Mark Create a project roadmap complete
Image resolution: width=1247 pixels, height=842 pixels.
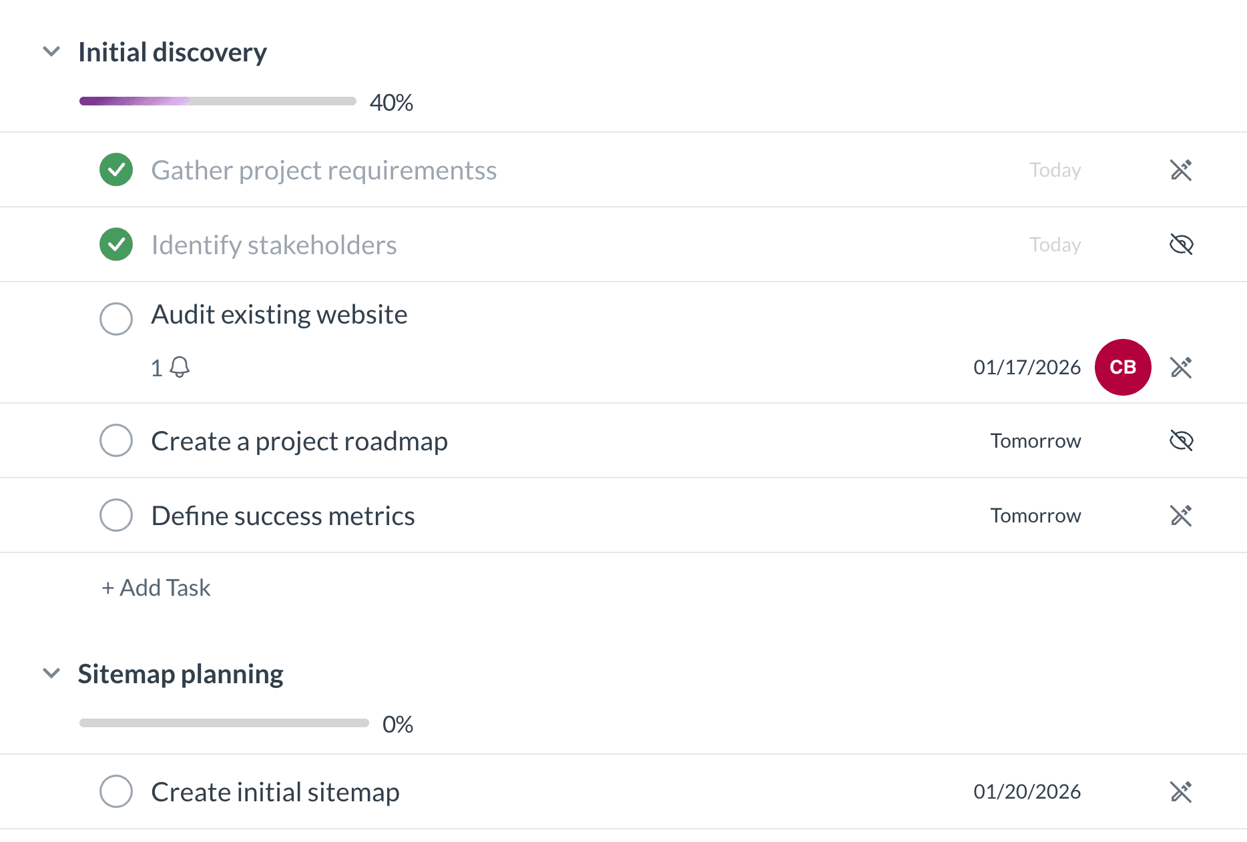116,440
